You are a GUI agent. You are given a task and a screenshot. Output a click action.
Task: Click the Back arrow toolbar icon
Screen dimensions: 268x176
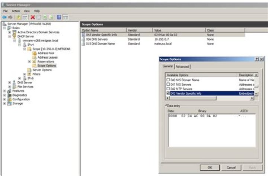4,17
